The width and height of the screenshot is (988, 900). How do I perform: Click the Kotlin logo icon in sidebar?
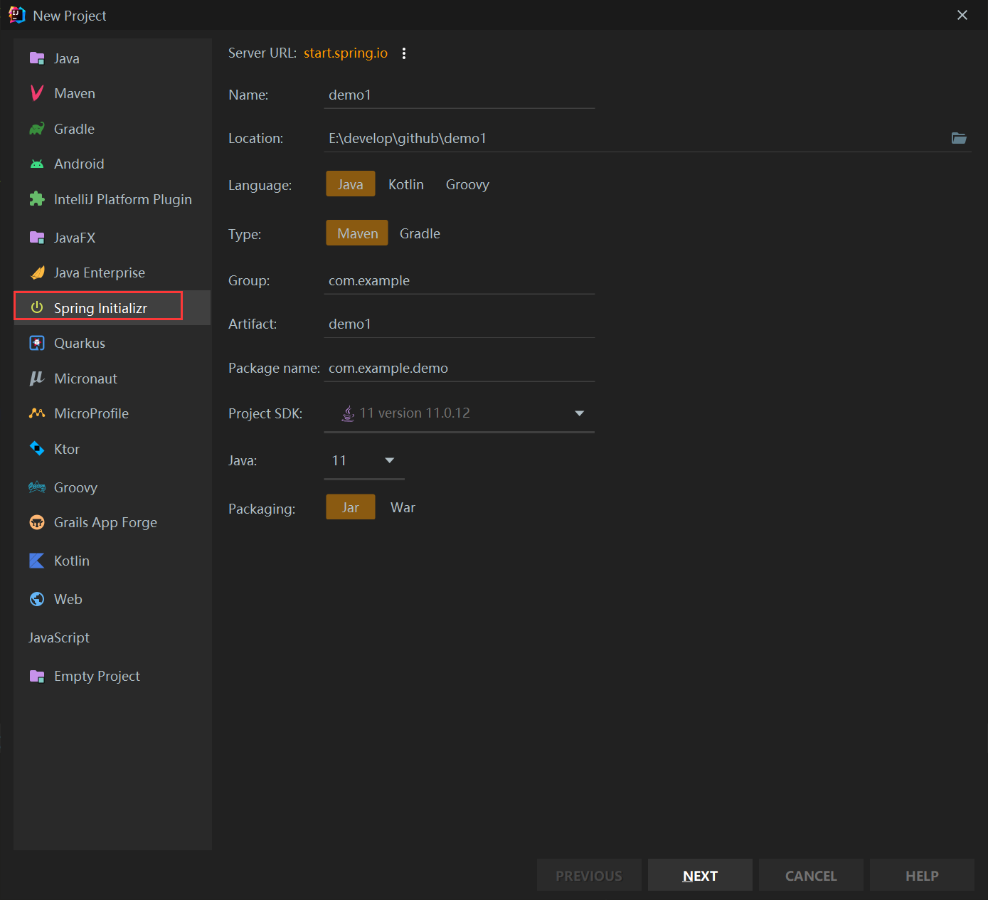click(37, 561)
